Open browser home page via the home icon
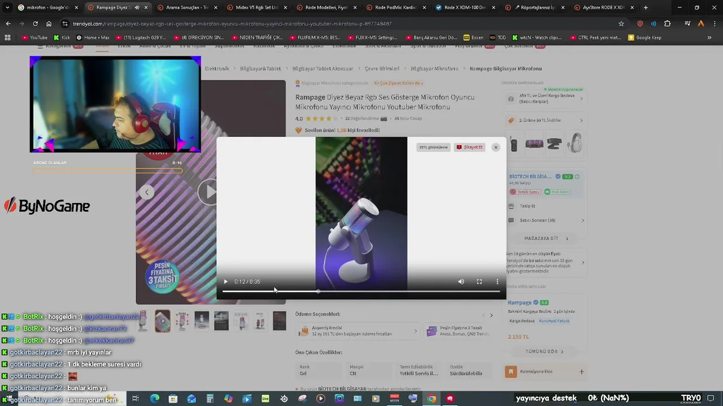Image resolution: width=723 pixels, height=406 pixels. tap(49, 24)
